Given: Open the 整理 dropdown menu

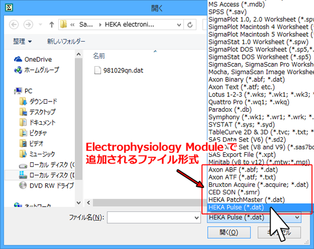Looking at the screenshot, I should [22, 42].
